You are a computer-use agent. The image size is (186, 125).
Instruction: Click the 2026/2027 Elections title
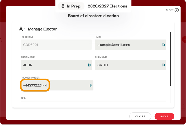107,6
